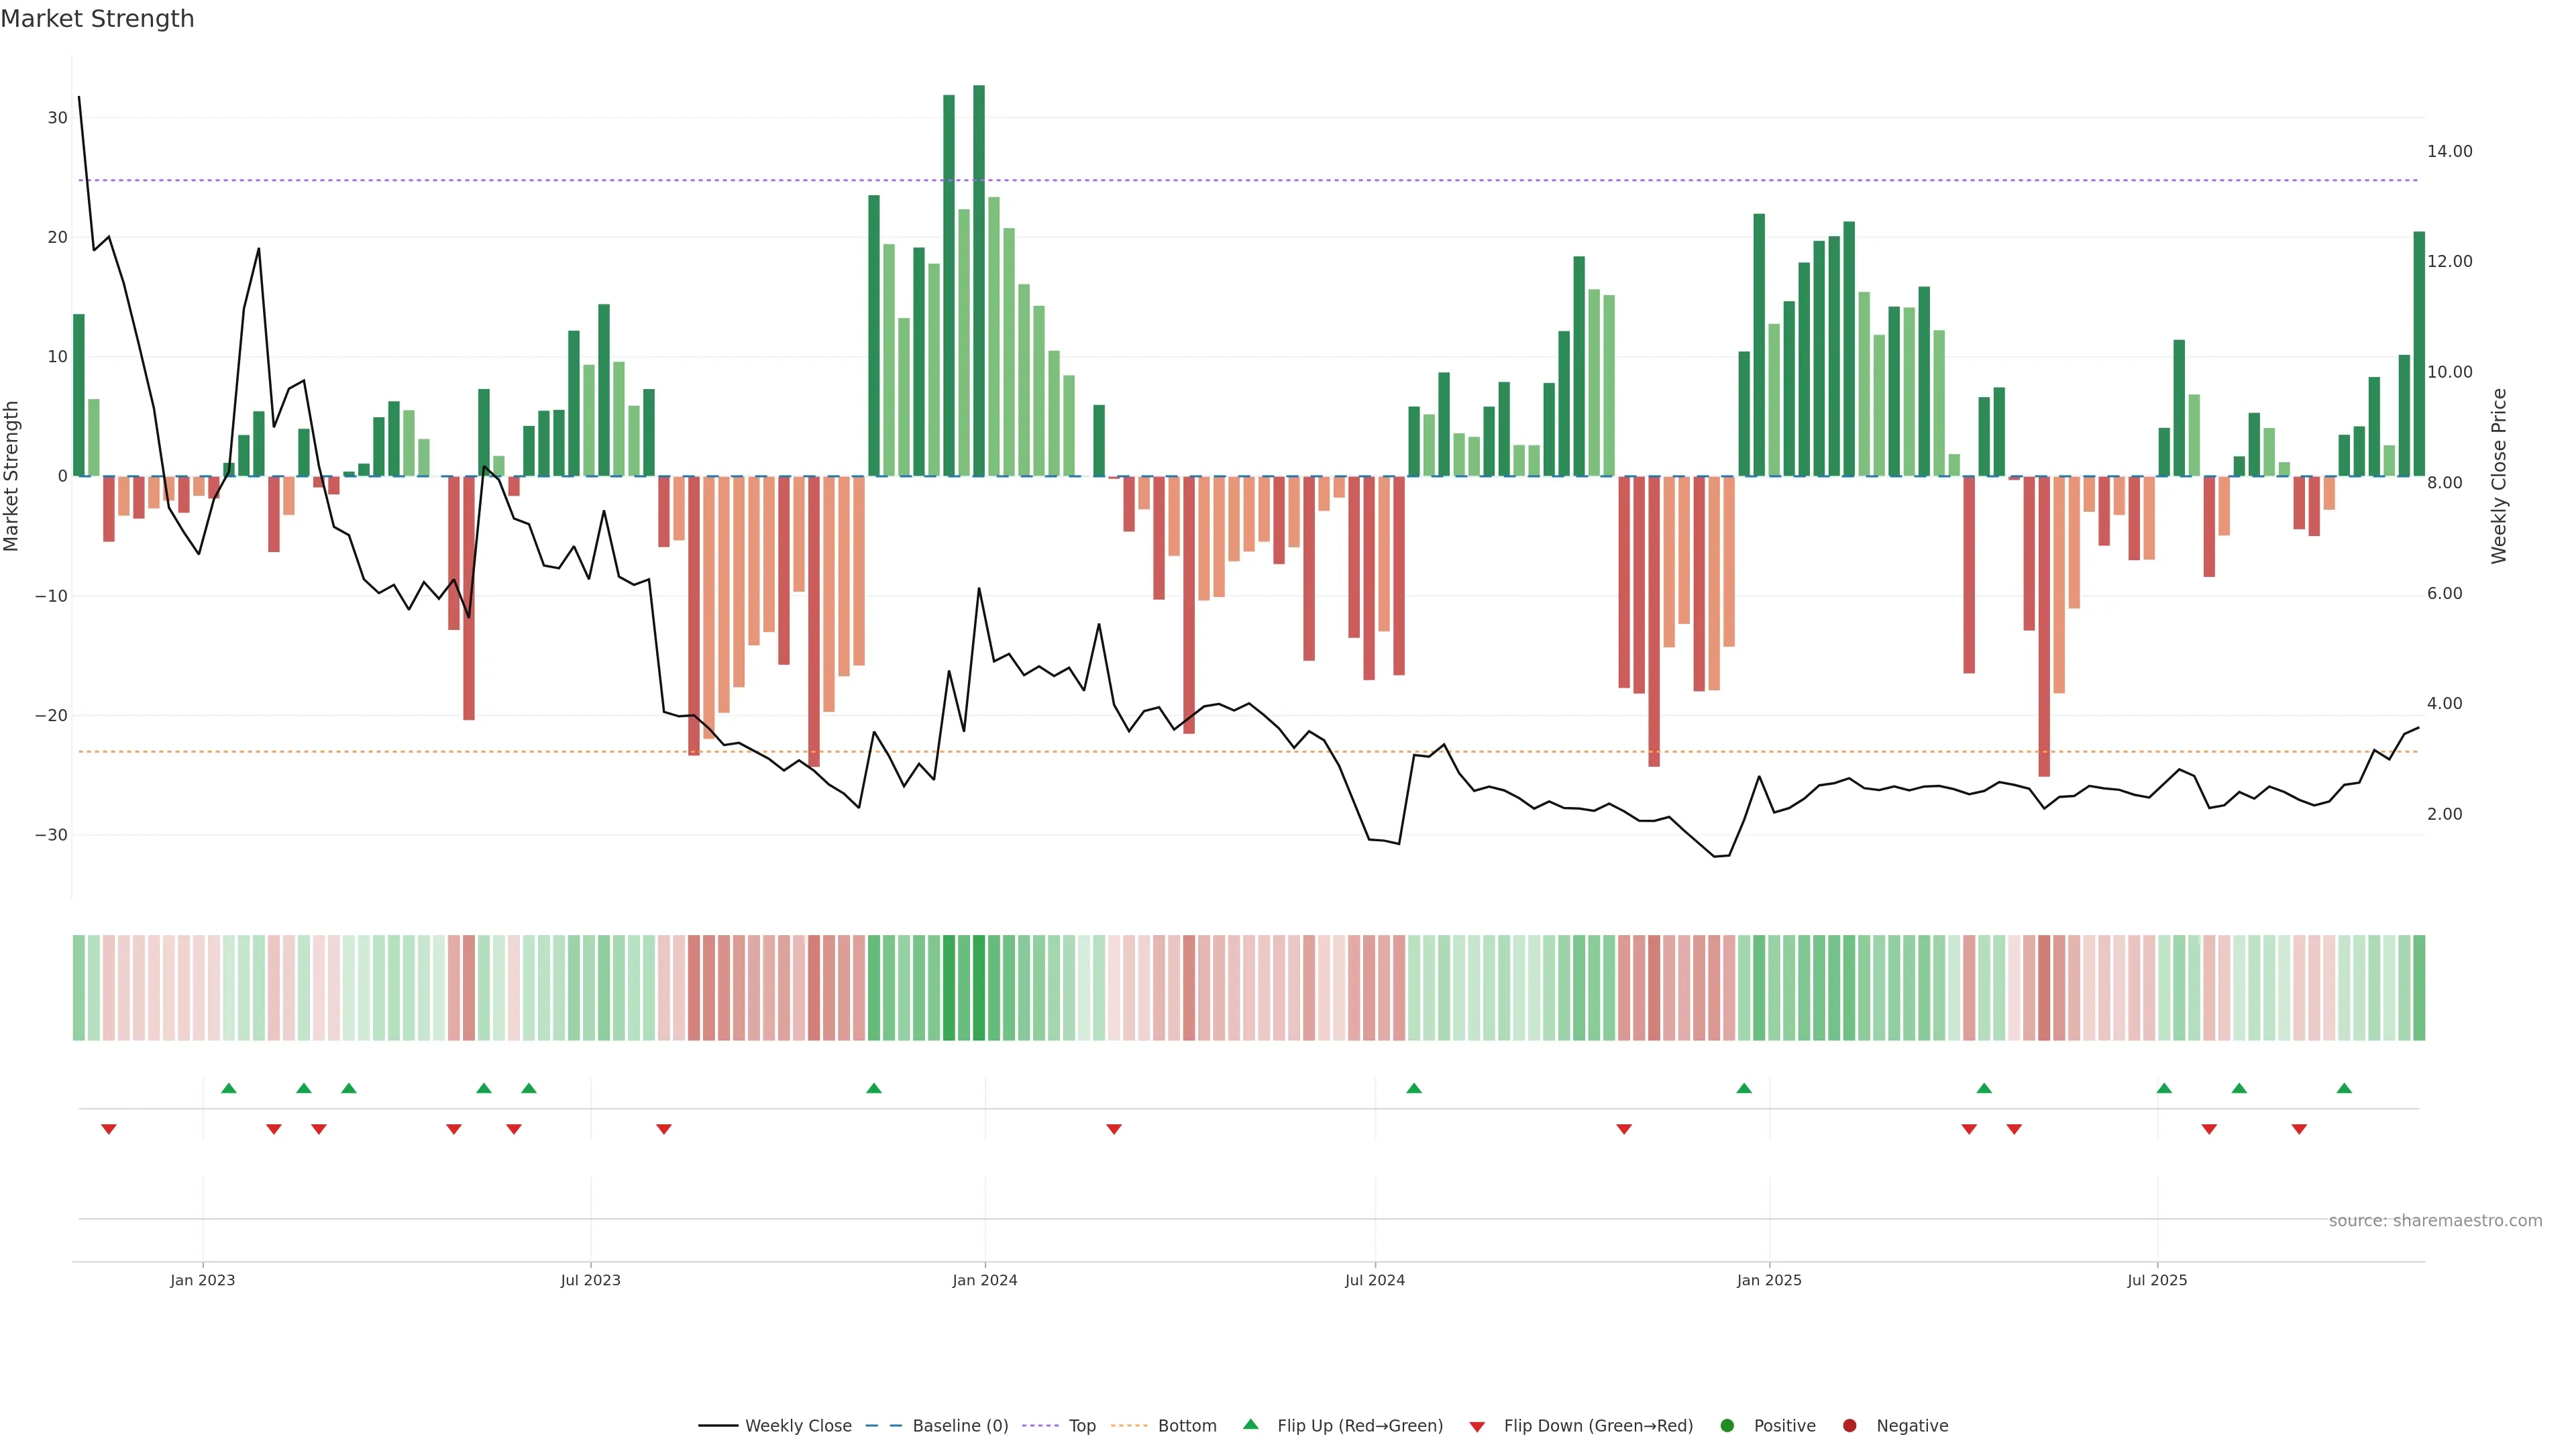
Task: Click darkest green heatmap cell near Jan 2024
Action: 979,988
